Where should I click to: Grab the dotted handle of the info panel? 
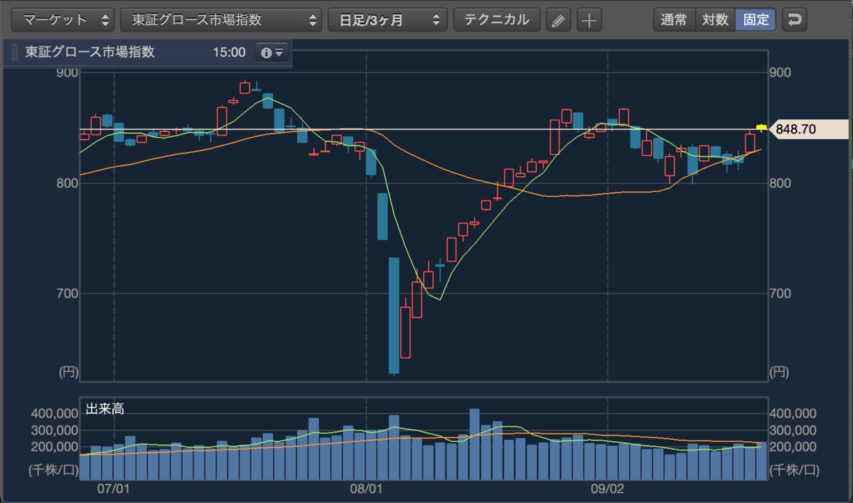click(x=14, y=53)
